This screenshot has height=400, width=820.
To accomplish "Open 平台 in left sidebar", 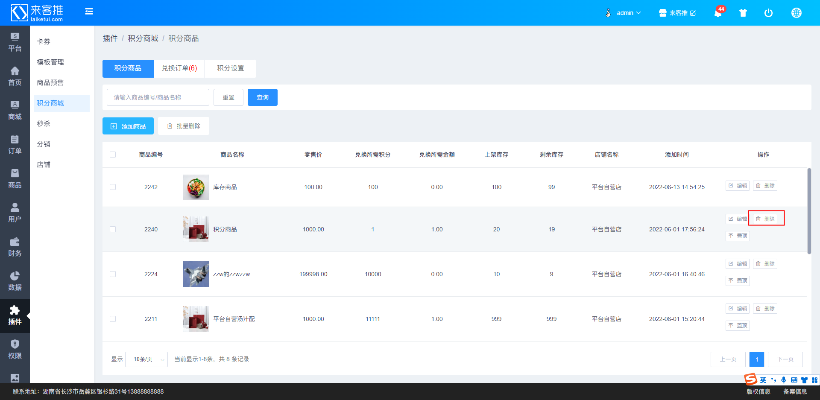I will pyautogui.click(x=15, y=43).
